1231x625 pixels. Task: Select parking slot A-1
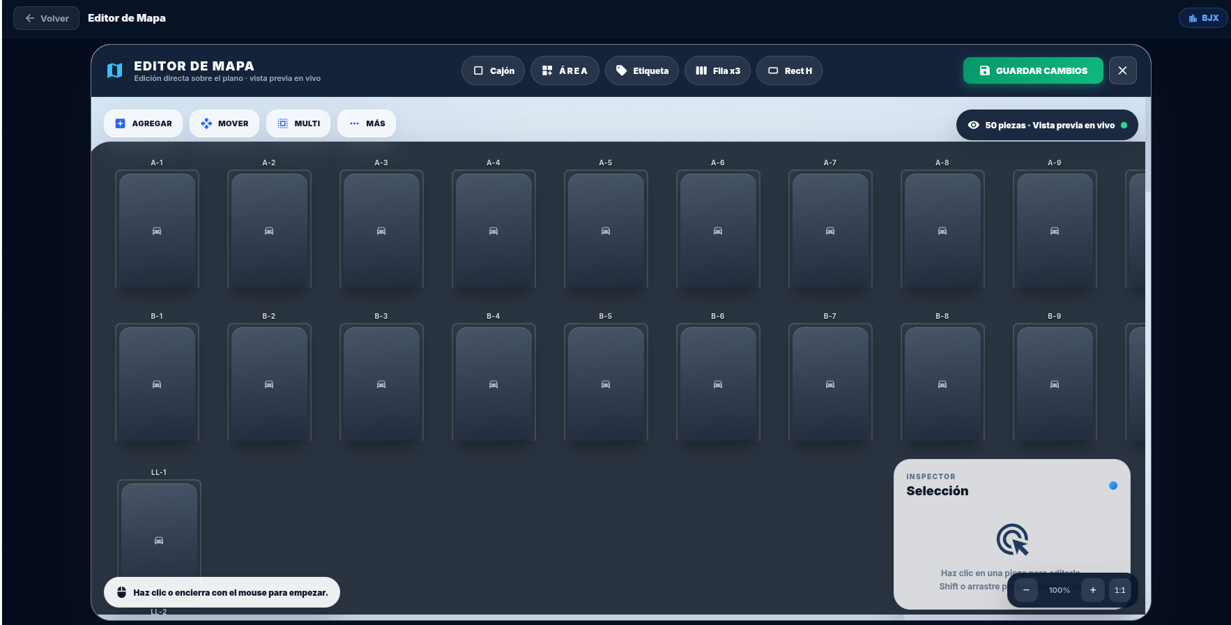click(157, 229)
